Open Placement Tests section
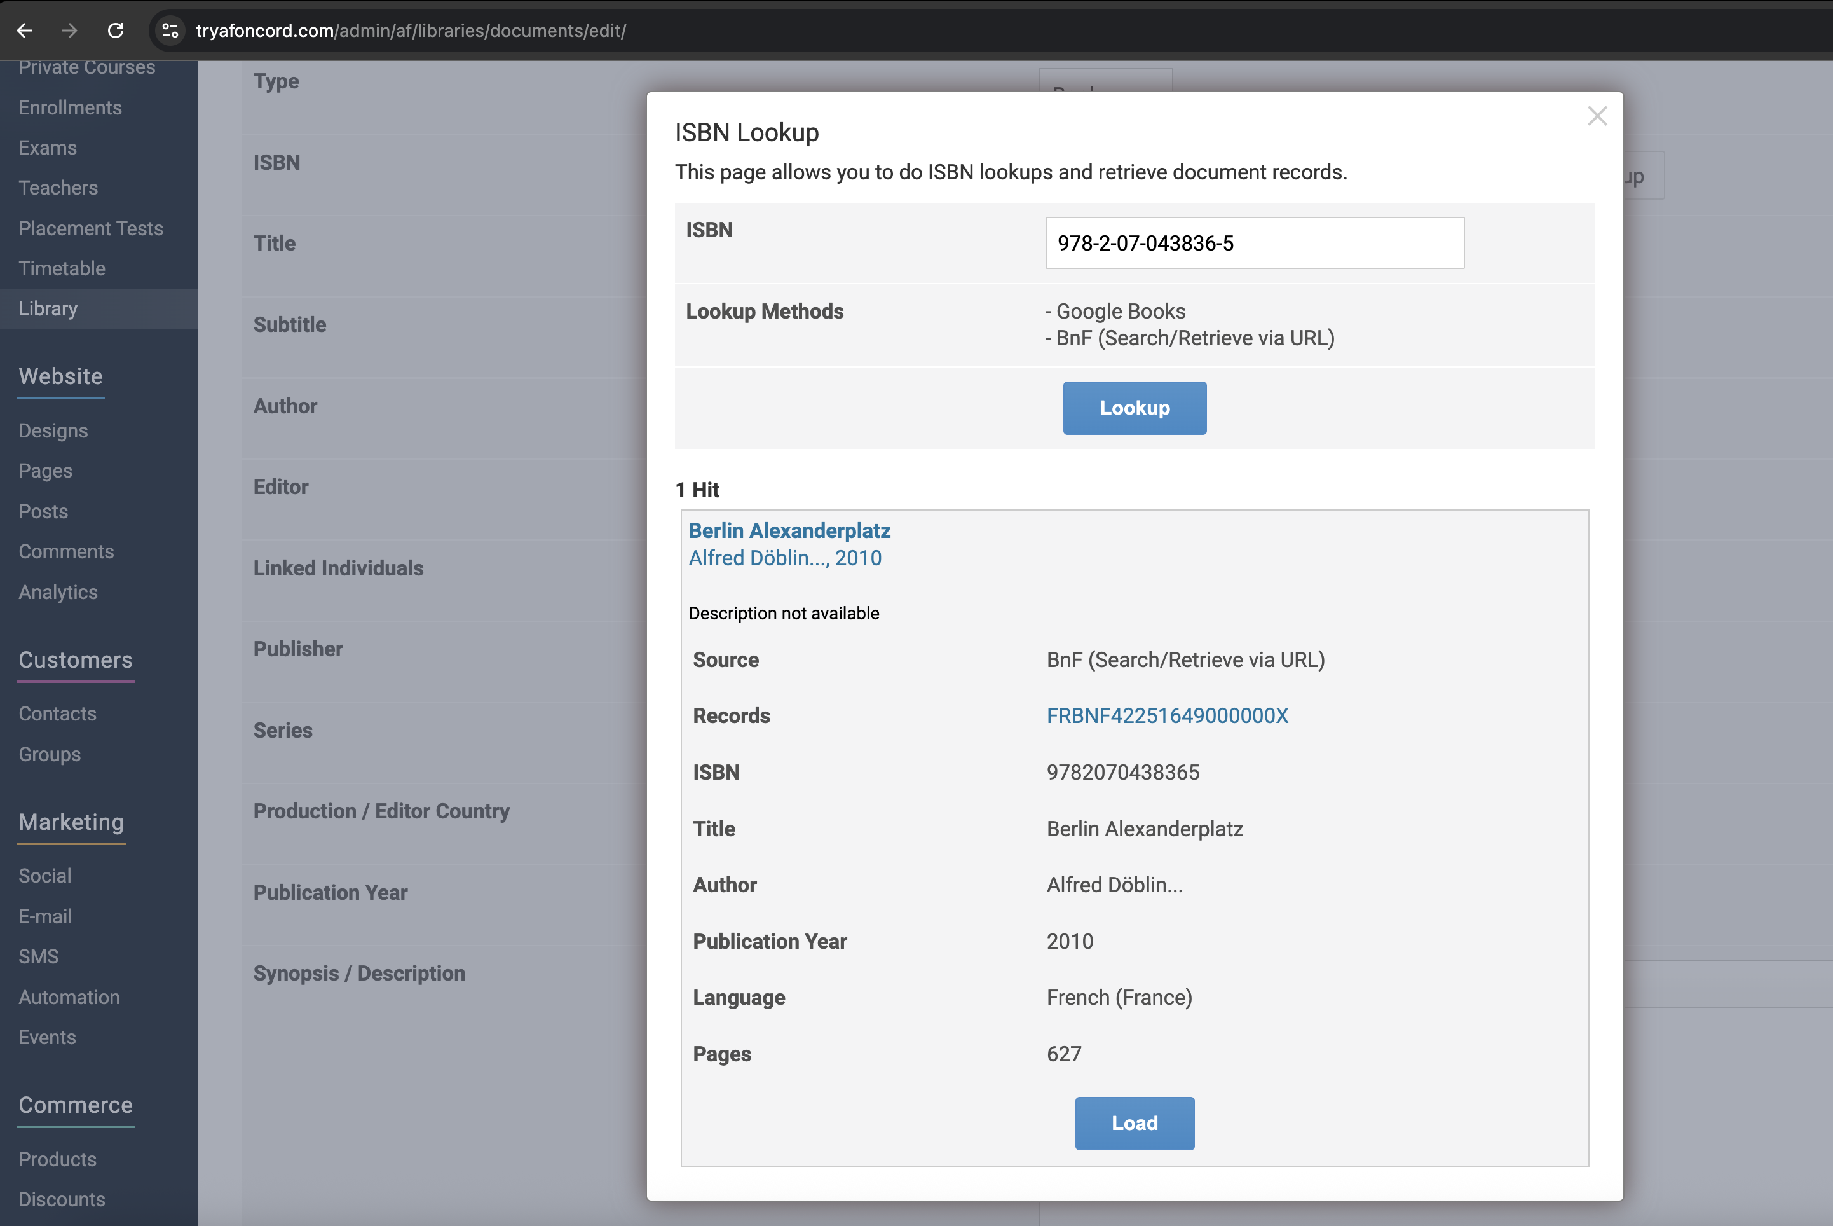The width and height of the screenshot is (1833, 1226). click(x=91, y=228)
